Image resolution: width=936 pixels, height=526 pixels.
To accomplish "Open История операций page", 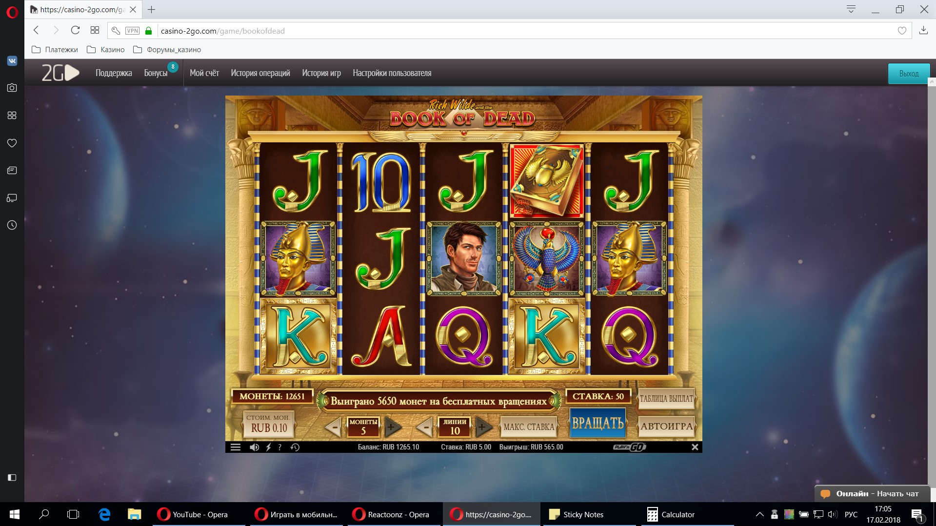I will pyautogui.click(x=260, y=73).
